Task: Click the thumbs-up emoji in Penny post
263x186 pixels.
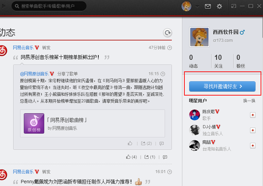Action: (138, 182)
